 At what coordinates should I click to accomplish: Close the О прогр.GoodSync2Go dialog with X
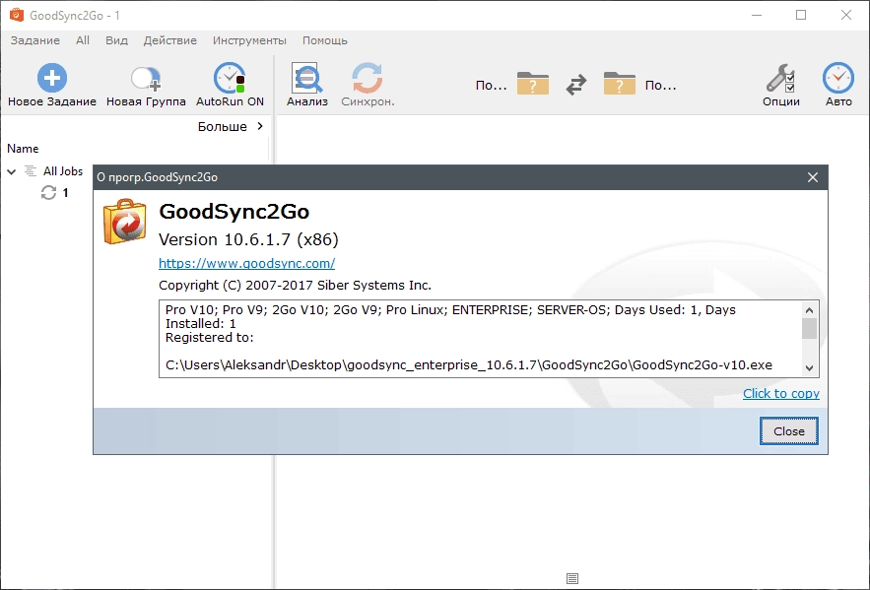click(x=813, y=177)
